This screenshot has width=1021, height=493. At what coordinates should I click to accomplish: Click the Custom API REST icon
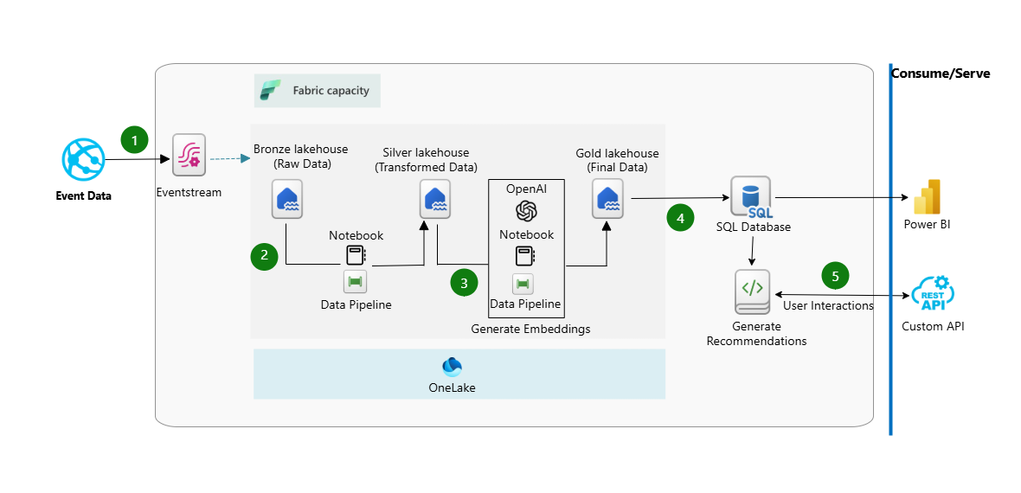point(933,292)
